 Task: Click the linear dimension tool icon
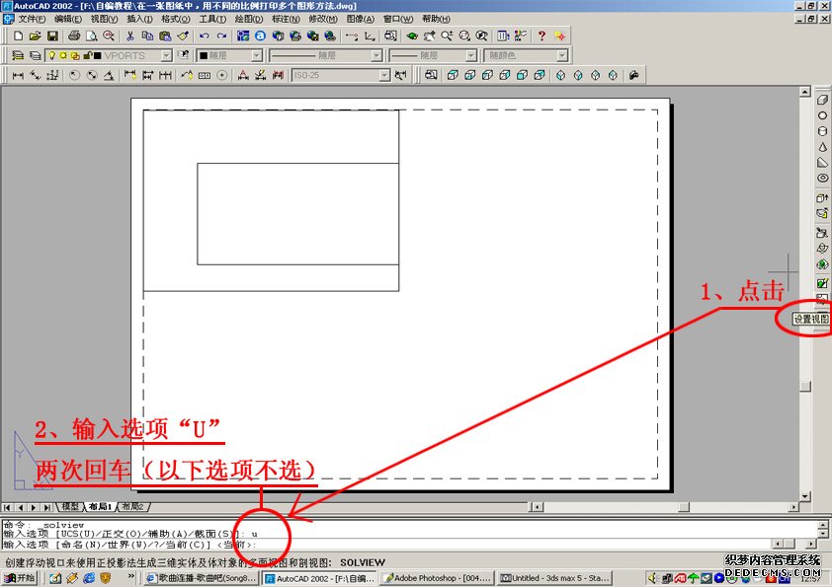pos(18,75)
